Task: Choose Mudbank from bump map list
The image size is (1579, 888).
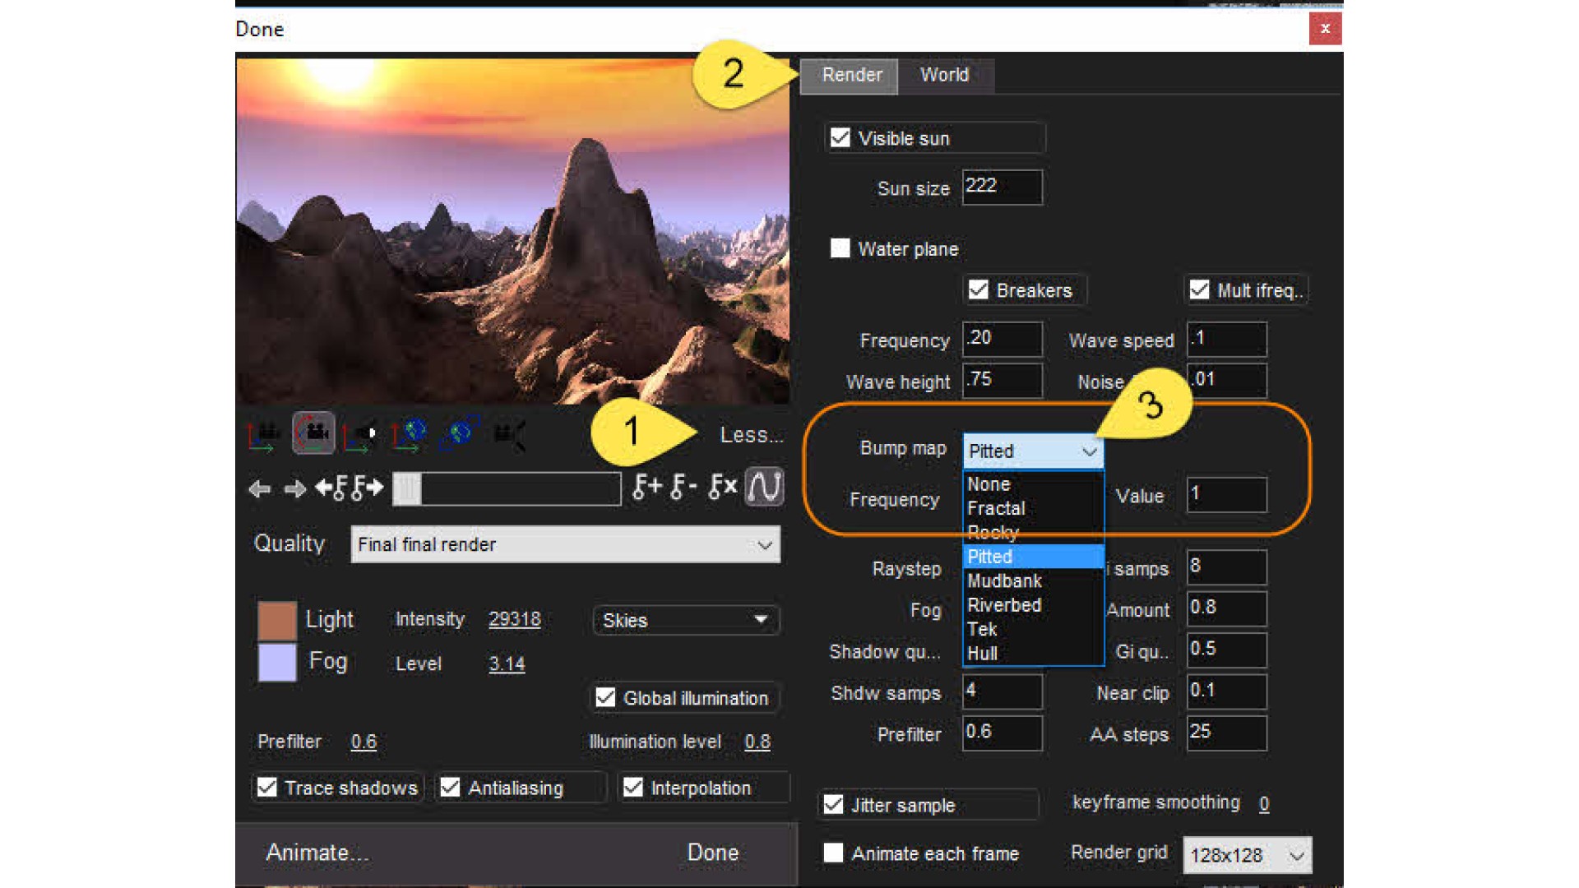Action: 1004,580
